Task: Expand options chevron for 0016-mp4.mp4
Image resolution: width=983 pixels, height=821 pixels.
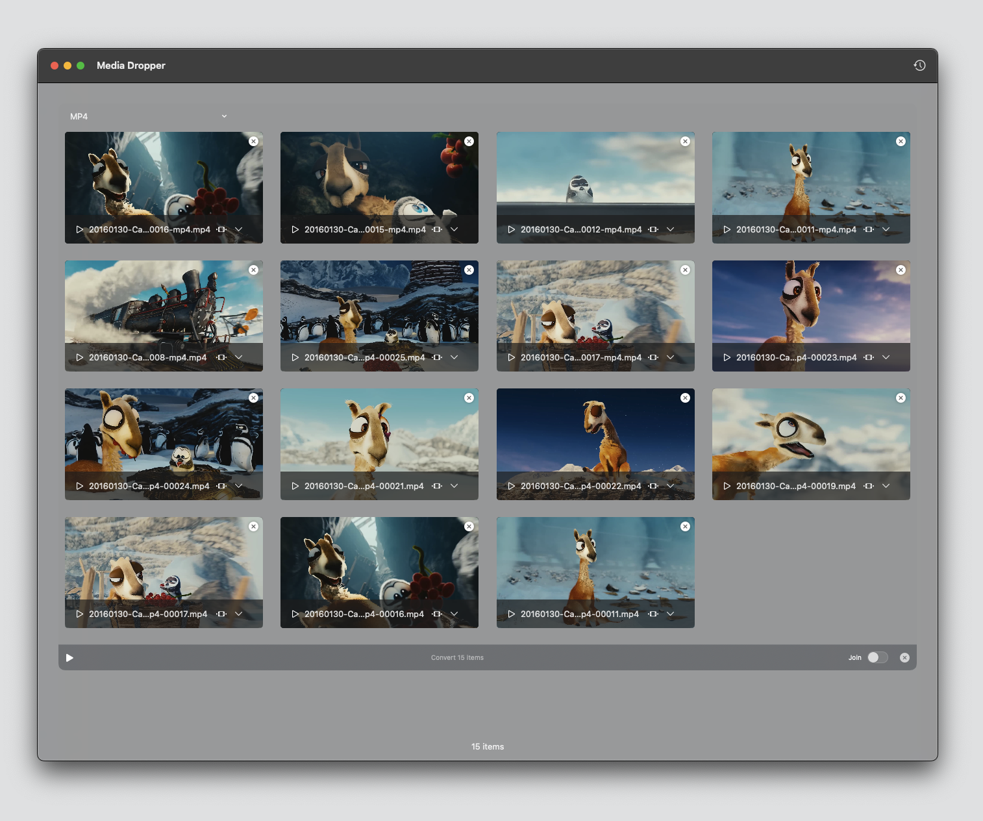Action: point(238,229)
